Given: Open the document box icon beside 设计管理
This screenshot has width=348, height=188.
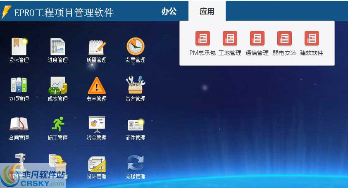Looking at the screenshot, I should (58, 163).
